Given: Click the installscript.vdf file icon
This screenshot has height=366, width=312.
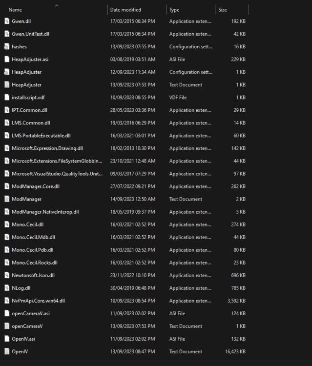Looking at the screenshot, I should coord(7,97).
